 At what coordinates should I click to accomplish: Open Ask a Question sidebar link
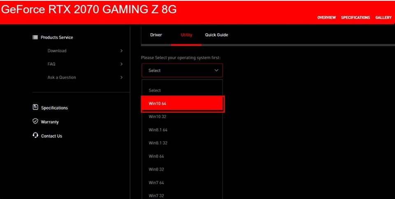62,78
